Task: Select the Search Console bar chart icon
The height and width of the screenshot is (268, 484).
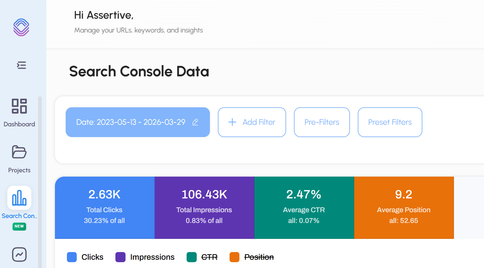Action: (x=19, y=198)
